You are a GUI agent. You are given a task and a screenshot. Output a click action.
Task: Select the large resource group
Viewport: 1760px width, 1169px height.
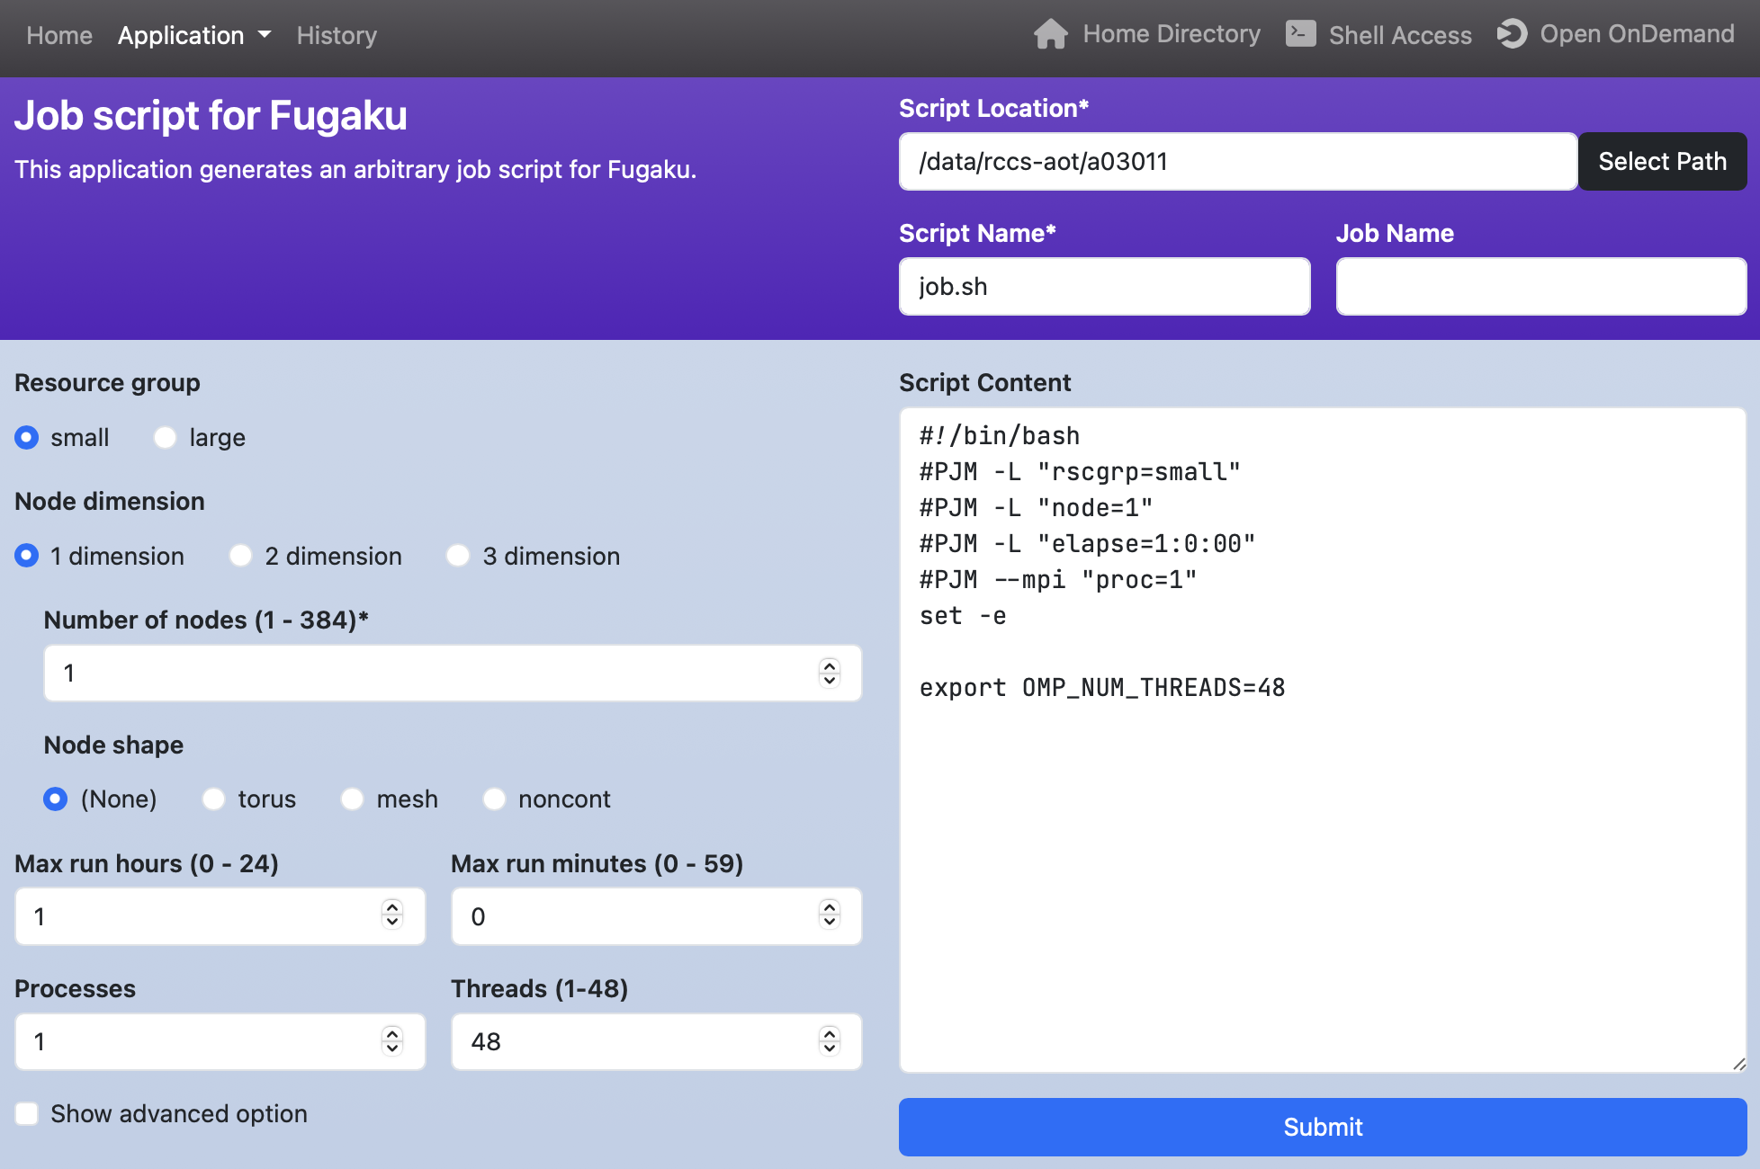(166, 438)
